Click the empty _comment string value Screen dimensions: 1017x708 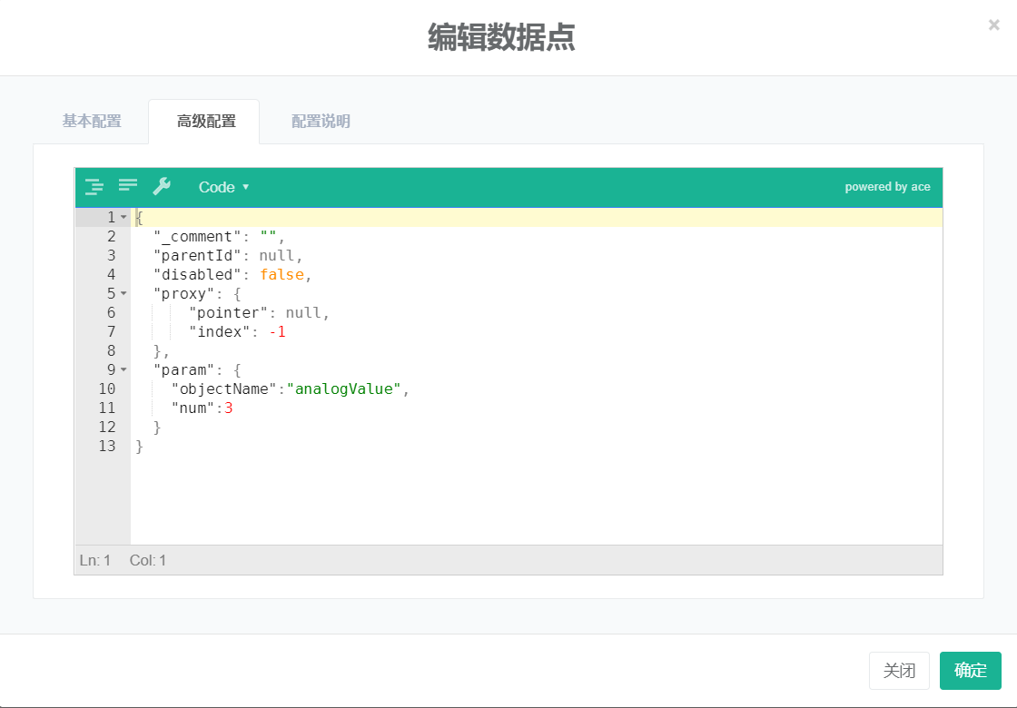(269, 237)
